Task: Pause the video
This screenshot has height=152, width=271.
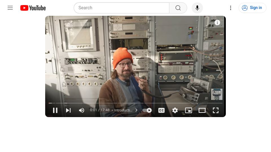Action: point(55,110)
